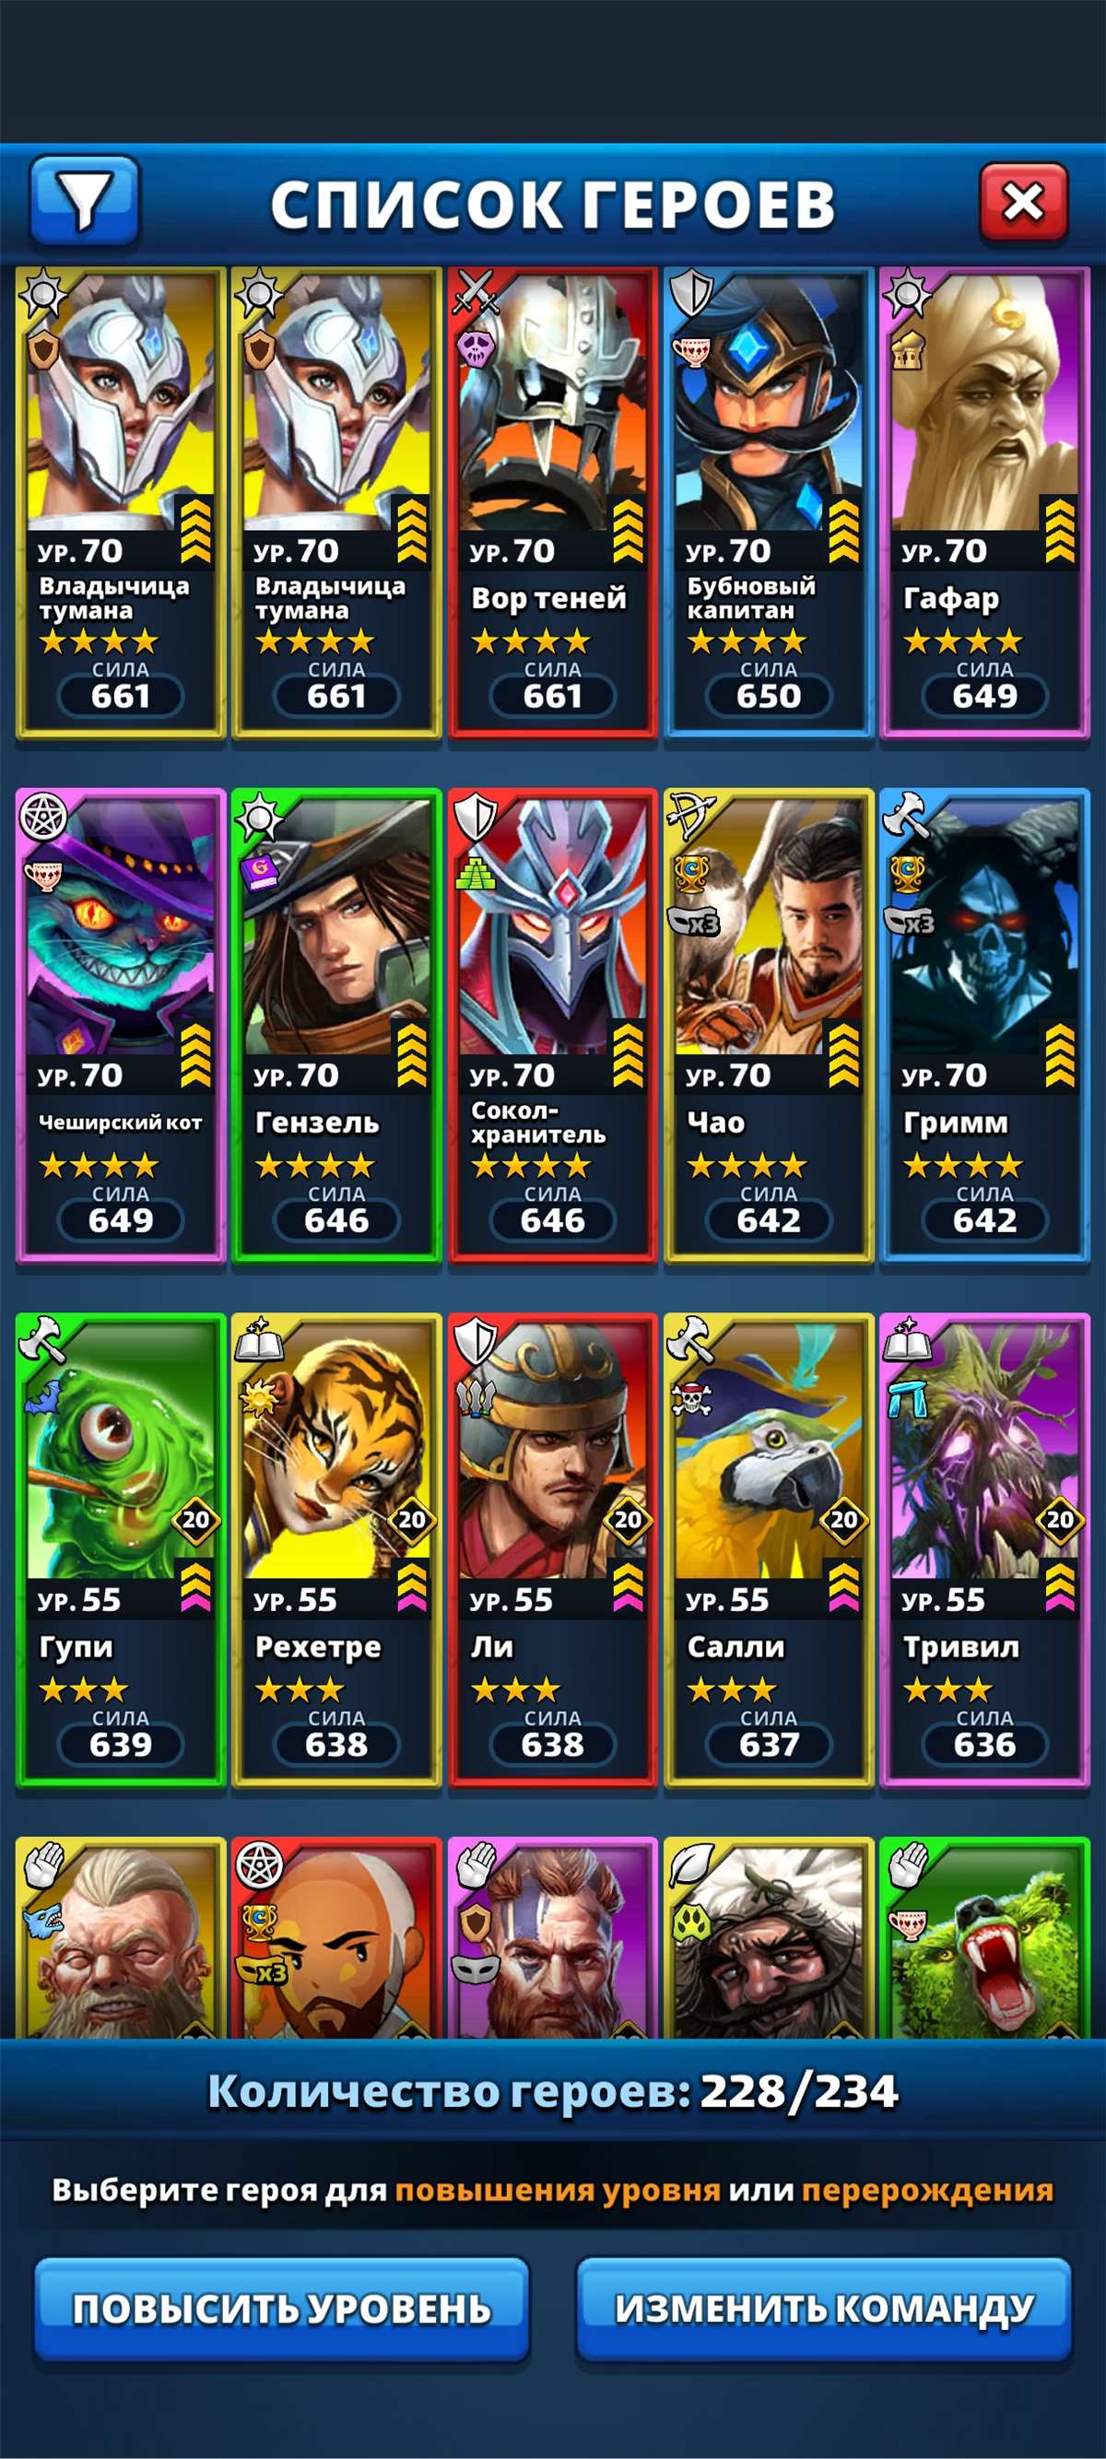Select the tiger hero Рехетре

(336, 1549)
